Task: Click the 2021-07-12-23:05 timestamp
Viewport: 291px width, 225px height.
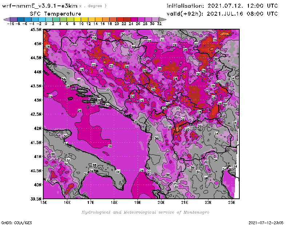Action: coord(266,223)
